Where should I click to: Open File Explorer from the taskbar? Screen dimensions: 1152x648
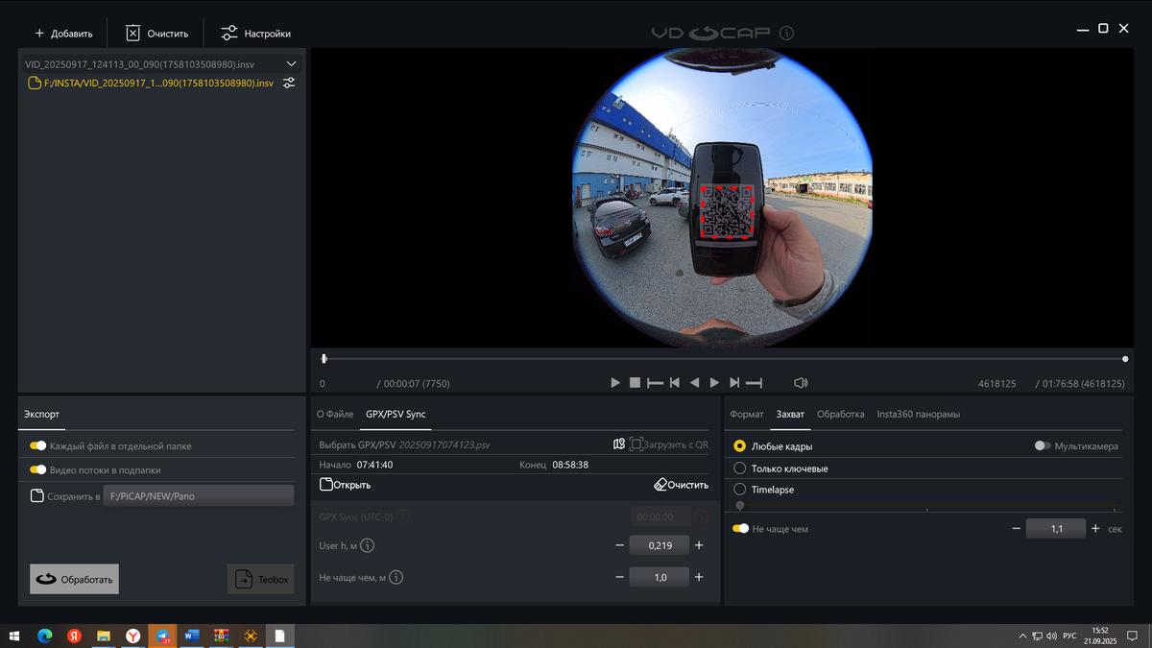[103, 636]
